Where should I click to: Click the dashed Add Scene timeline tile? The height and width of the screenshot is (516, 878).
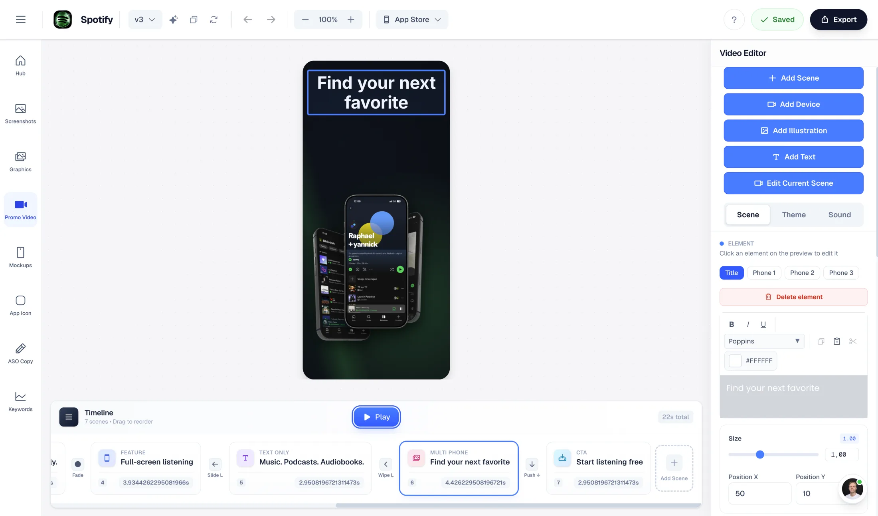[x=674, y=468]
